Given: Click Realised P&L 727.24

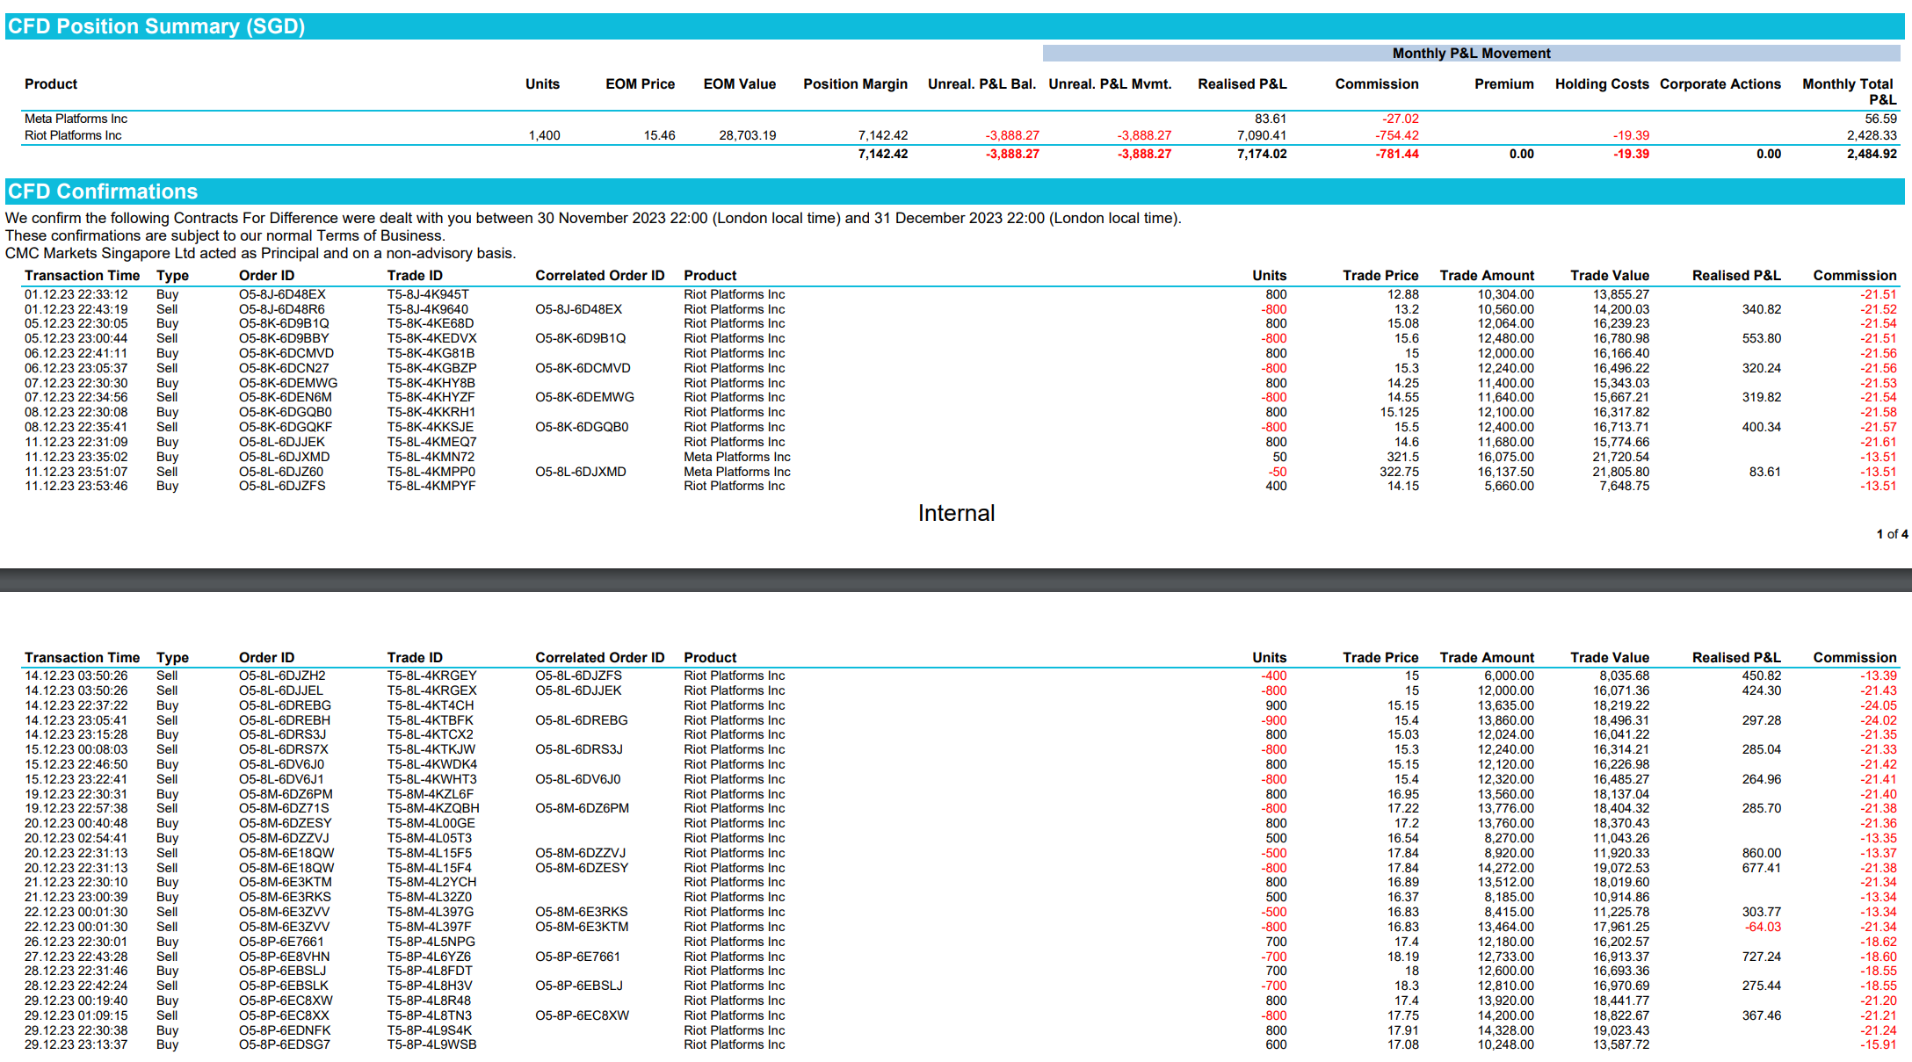Looking at the screenshot, I should pos(1762,957).
